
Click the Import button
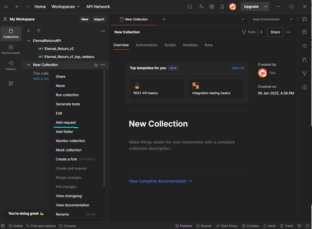(x=99, y=19)
